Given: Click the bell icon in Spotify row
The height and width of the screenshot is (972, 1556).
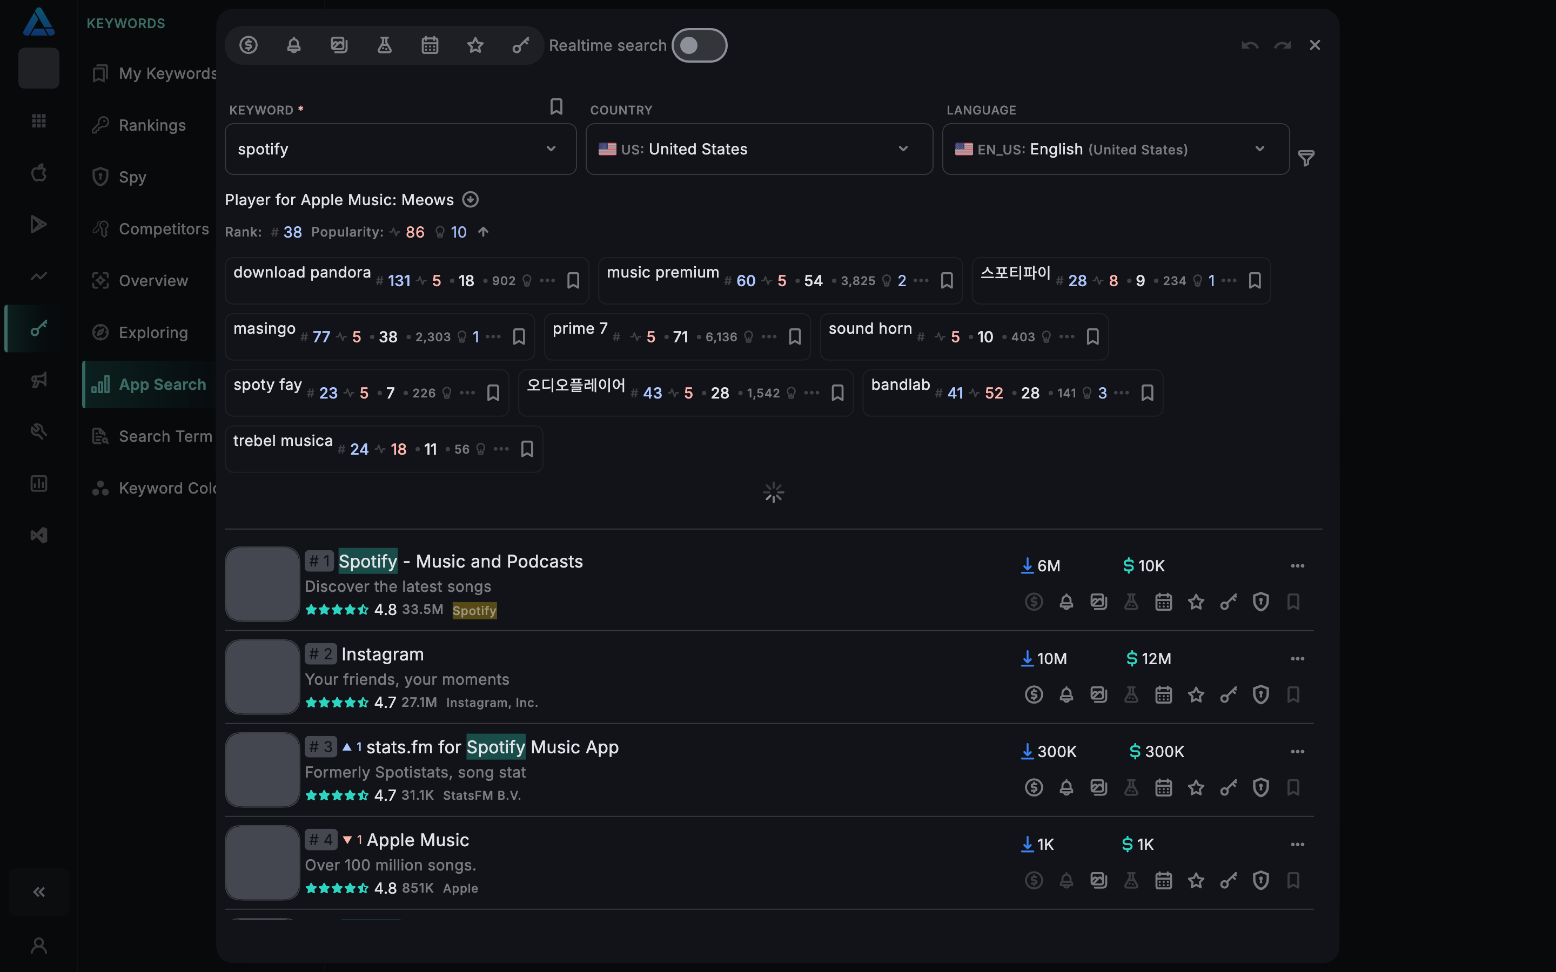Looking at the screenshot, I should pos(1066,602).
